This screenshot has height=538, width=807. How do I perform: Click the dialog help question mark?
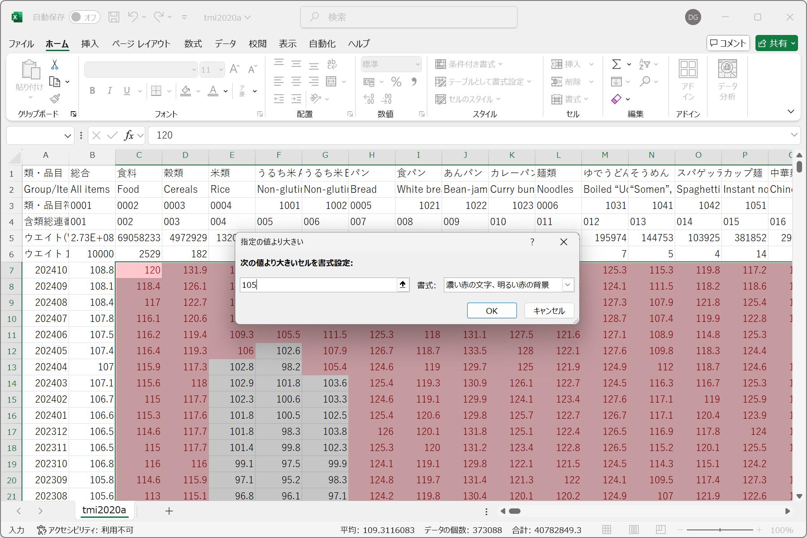[x=532, y=242]
